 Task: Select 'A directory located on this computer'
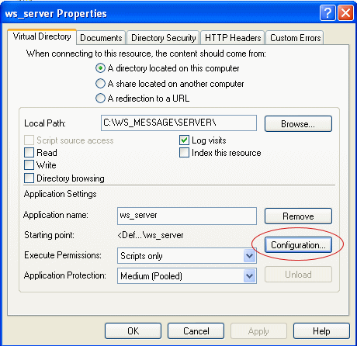(x=100, y=68)
